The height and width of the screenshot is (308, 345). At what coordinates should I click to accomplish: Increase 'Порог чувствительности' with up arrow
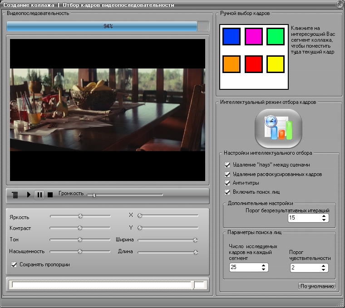pyautogui.click(x=323, y=266)
